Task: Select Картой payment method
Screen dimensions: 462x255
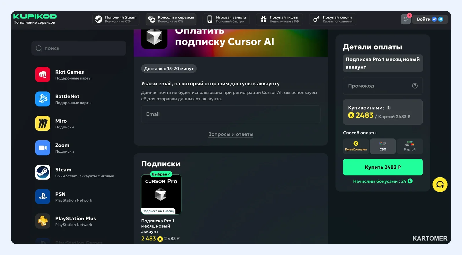Action: (x=410, y=146)
